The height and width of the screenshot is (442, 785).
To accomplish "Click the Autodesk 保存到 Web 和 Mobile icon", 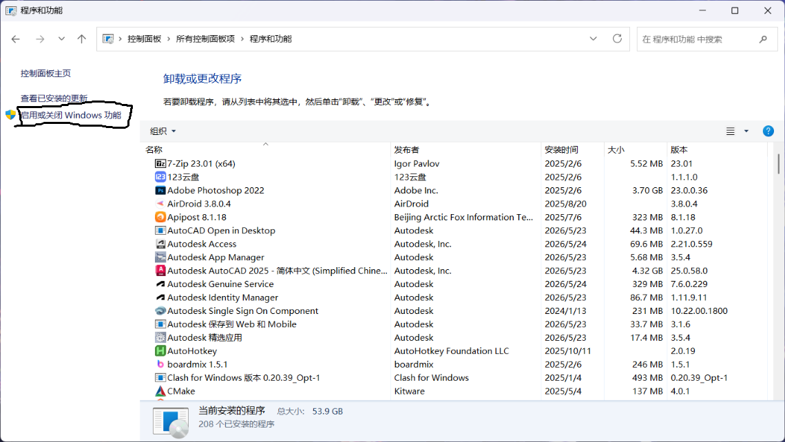I will [160, 324].
